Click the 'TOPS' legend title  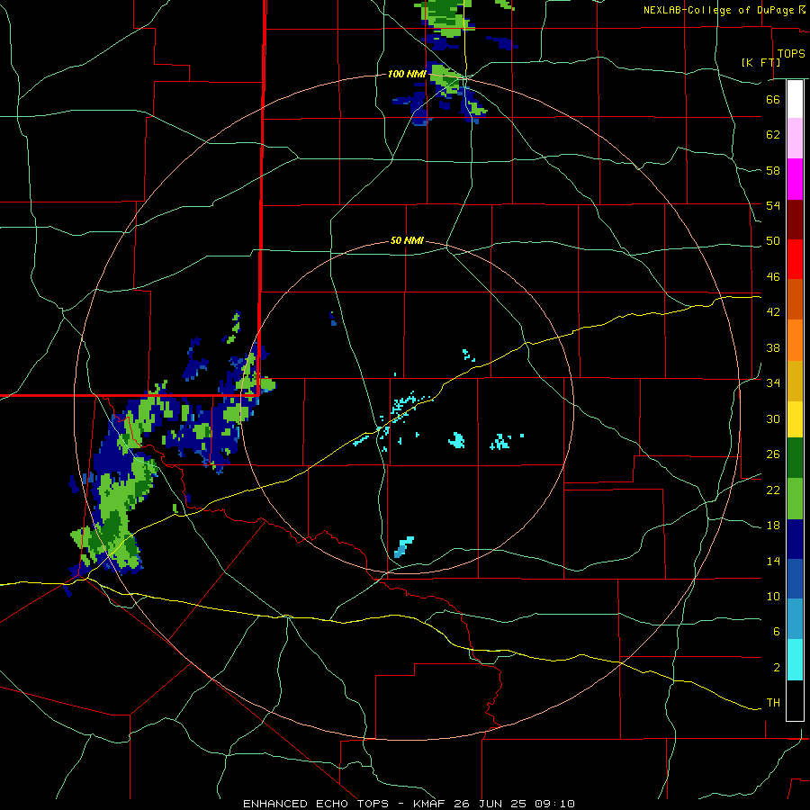tap(791, 54)
